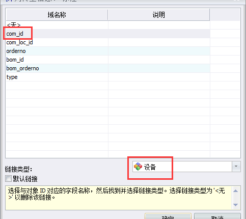Click the description box scroll up arrow

tap(235, 191)
